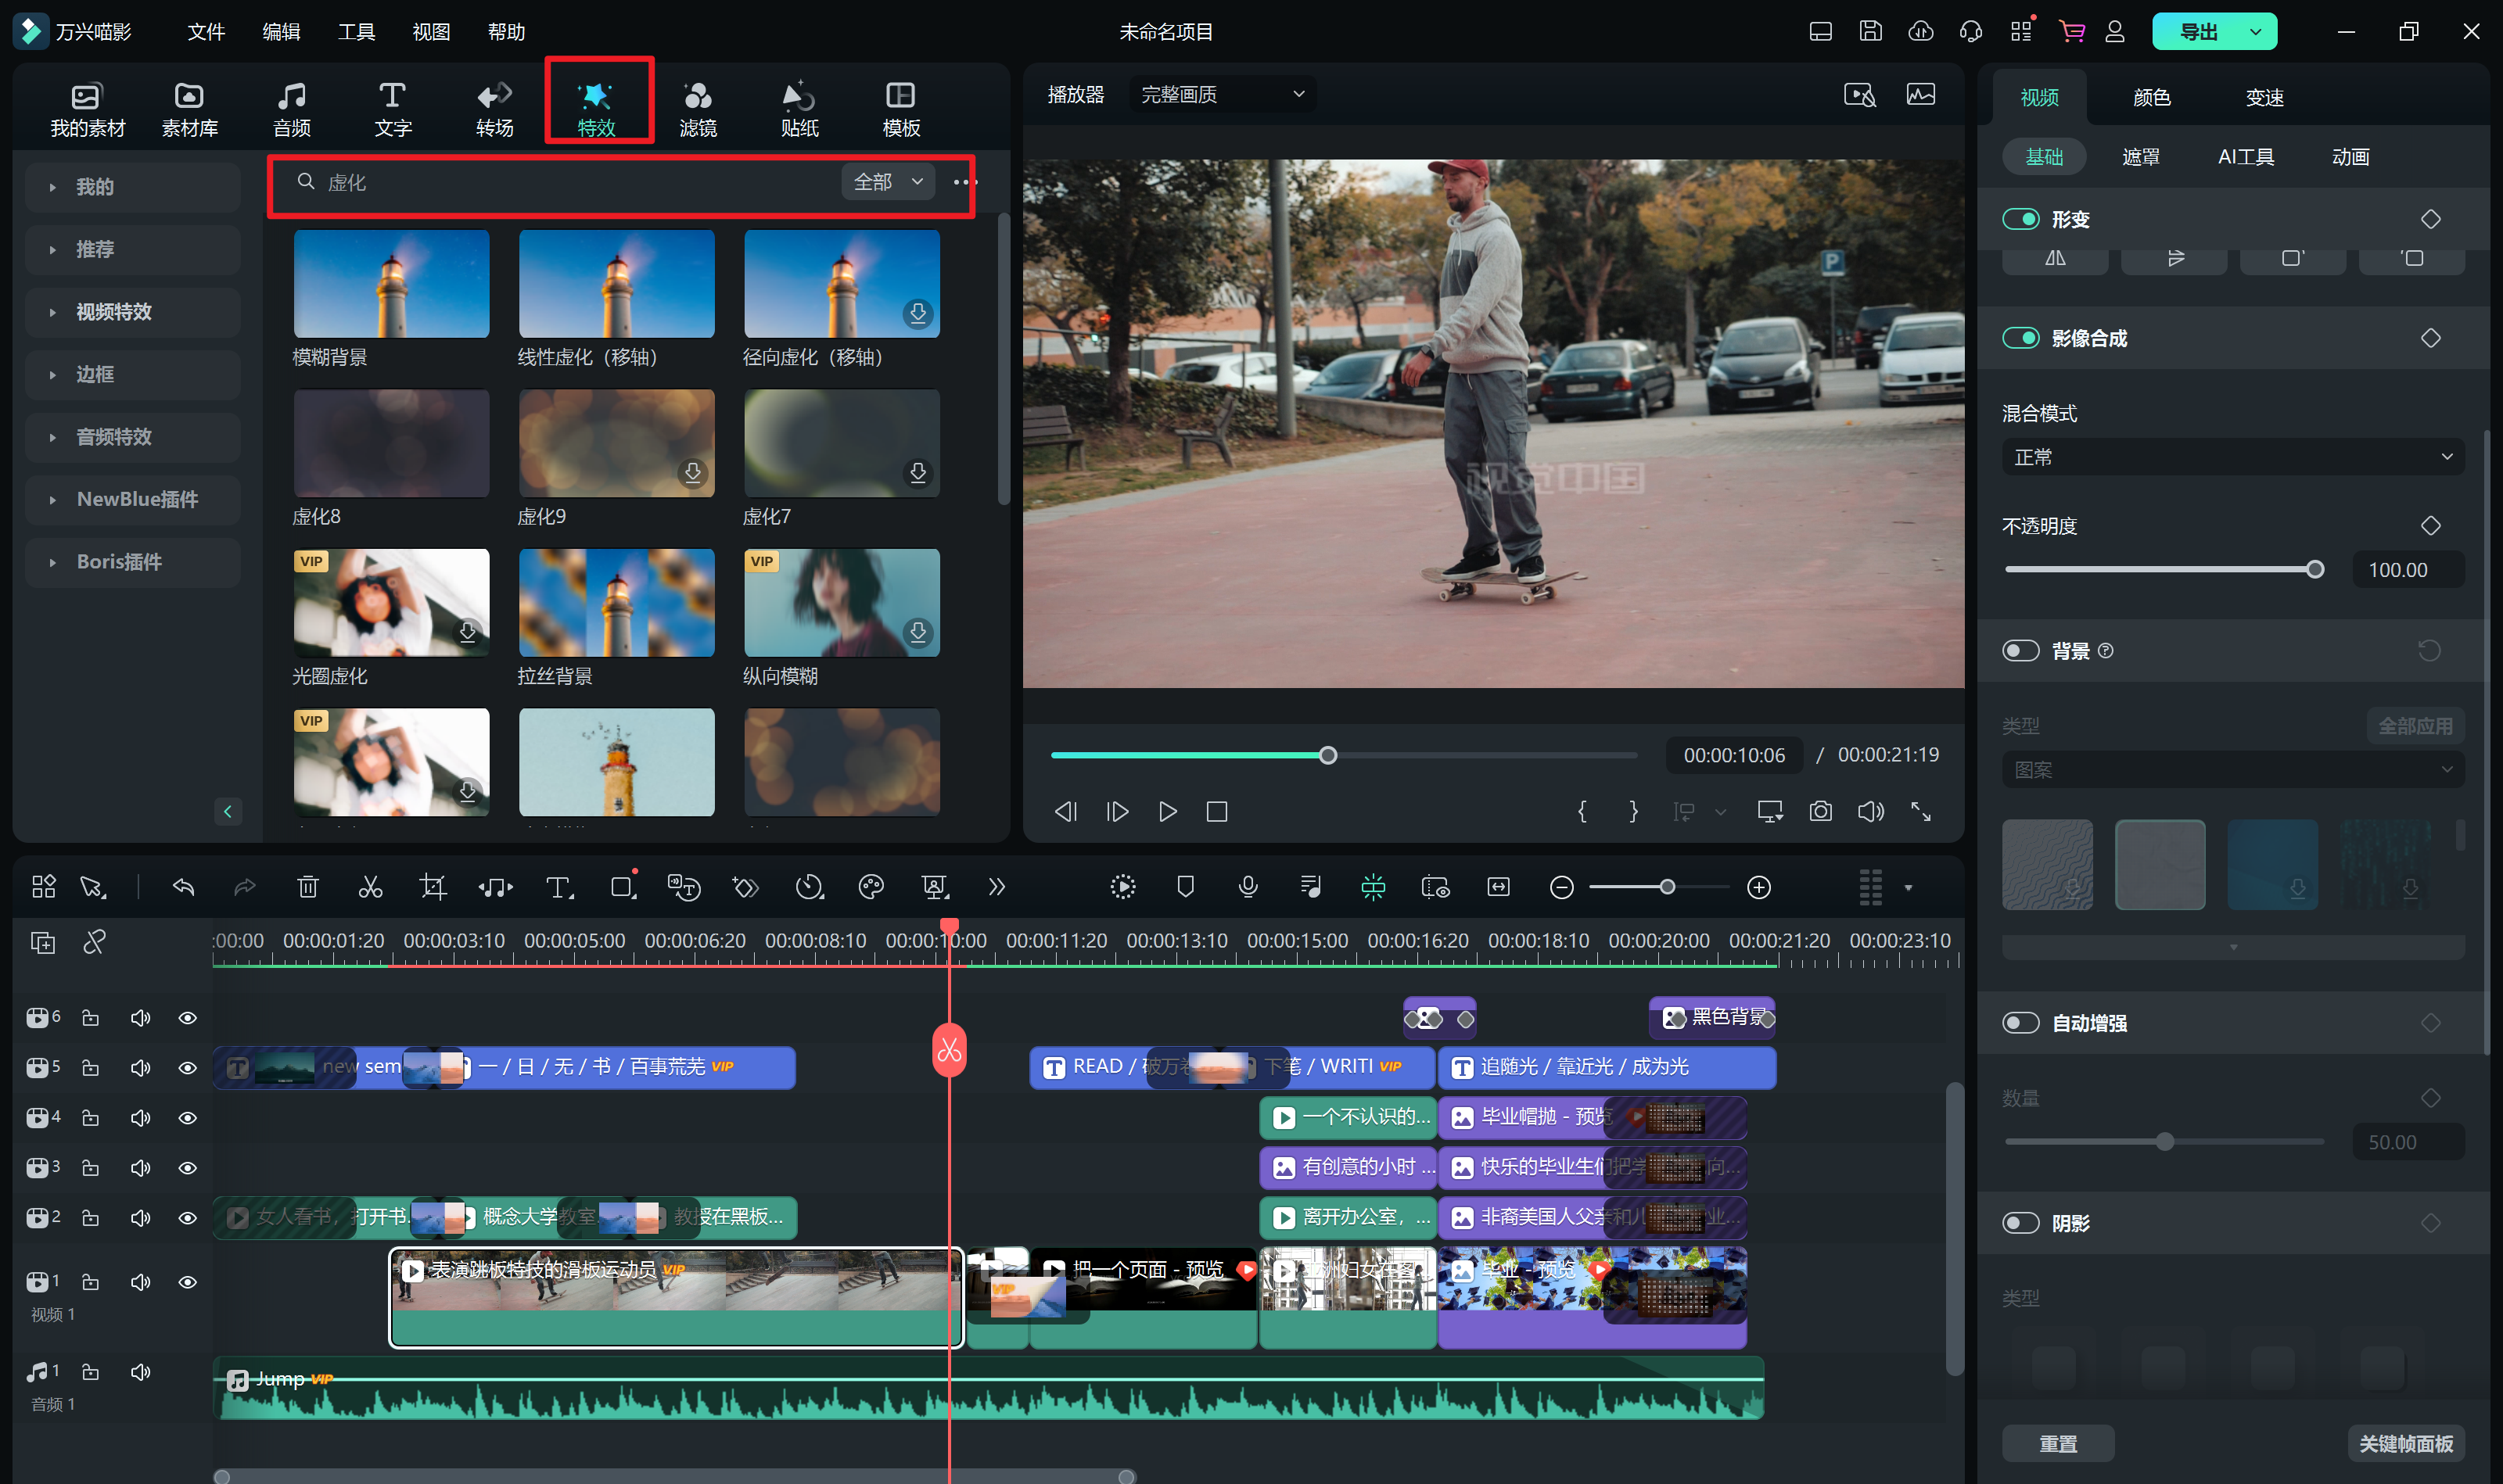Open the 完整画质 quality dropdown

(x=1223, y=95)
